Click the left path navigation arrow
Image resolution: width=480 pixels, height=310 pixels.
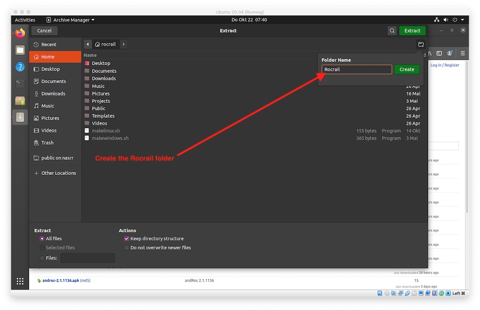click(x=88, y=44)
